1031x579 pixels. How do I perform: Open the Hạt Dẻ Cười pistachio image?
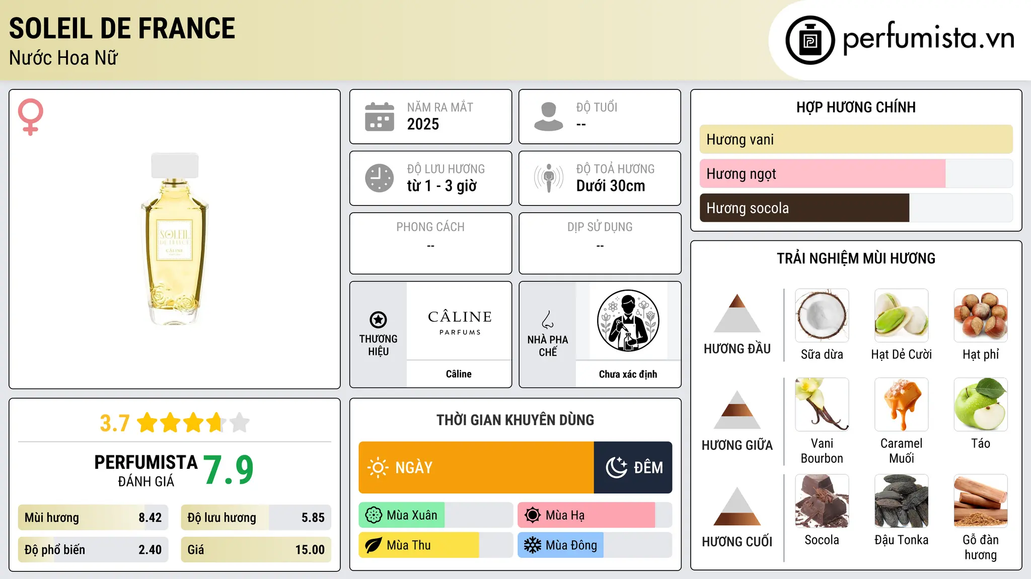pyautogui.click(x=902, y=316)
